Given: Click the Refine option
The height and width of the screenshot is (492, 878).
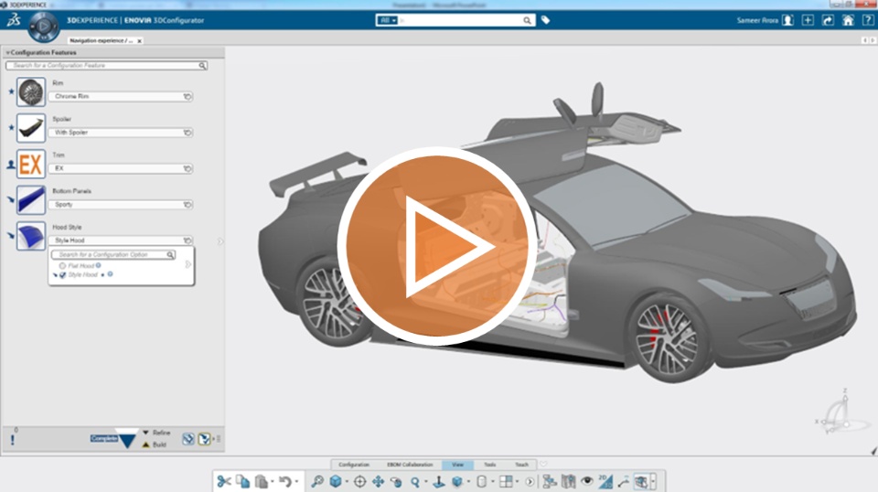Looking at the screenshot, I should [x=161, y=433].
